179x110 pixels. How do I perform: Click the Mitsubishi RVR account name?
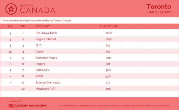point(45,89)
